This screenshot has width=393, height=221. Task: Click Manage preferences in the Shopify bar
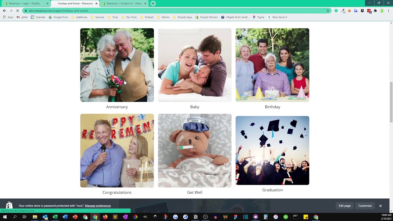[98, 206]
